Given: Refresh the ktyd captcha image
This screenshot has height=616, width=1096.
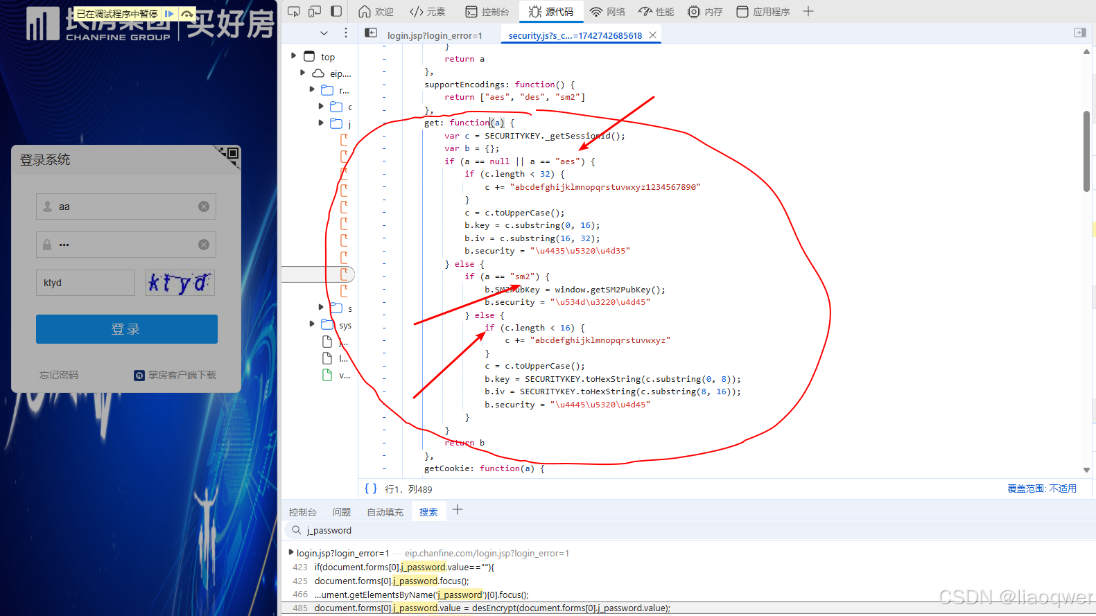Looking at the screenshot, I should [x=180, y=283].
